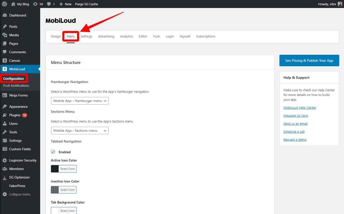Open the FakerPress menu item
344x214 pixels.
(17, 186)
